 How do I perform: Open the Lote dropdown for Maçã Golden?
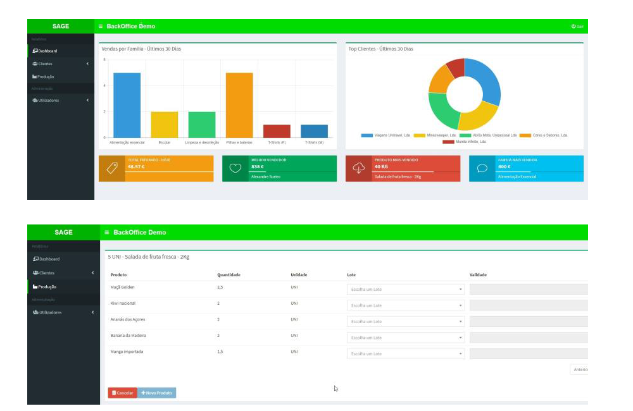[x=406, y=289]
